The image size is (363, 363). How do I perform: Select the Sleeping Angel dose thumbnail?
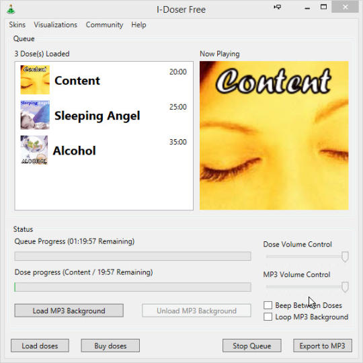pyautogui.click(x=35, y=115)
